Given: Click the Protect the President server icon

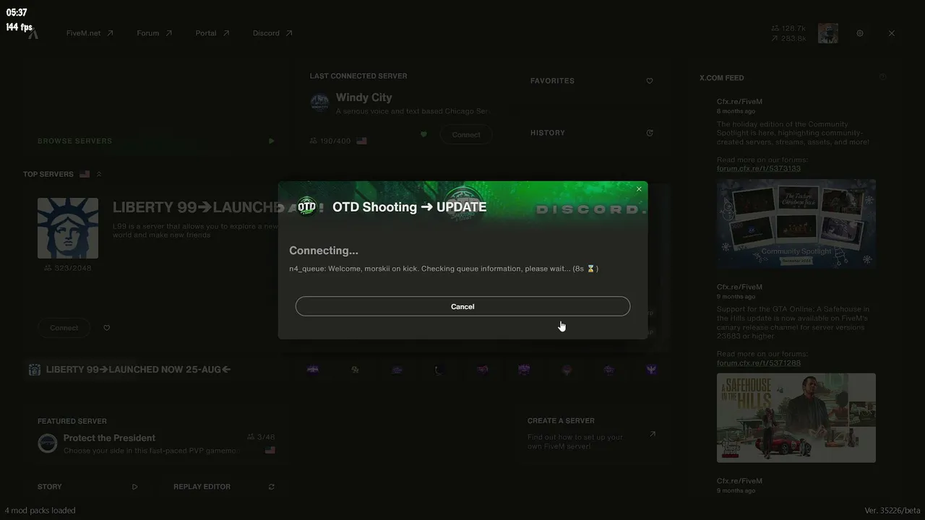Looking at the screenshot, I should coord(48,443).
